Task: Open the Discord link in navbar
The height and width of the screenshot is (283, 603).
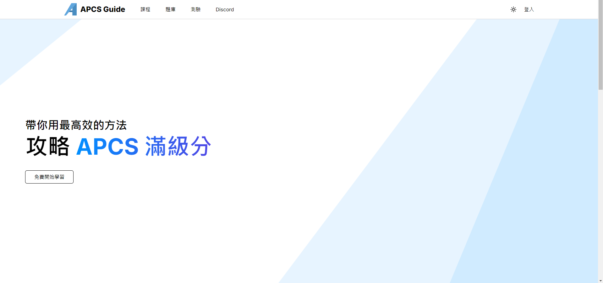Action: 225,9
